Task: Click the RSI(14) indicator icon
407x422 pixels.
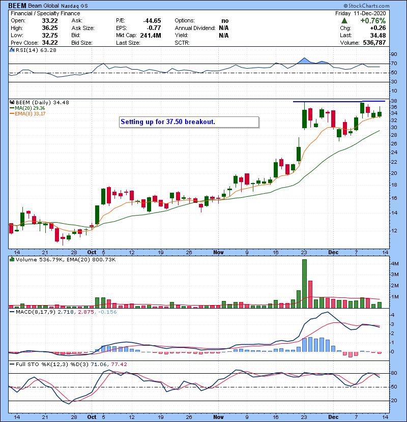Action: (12, 50)
